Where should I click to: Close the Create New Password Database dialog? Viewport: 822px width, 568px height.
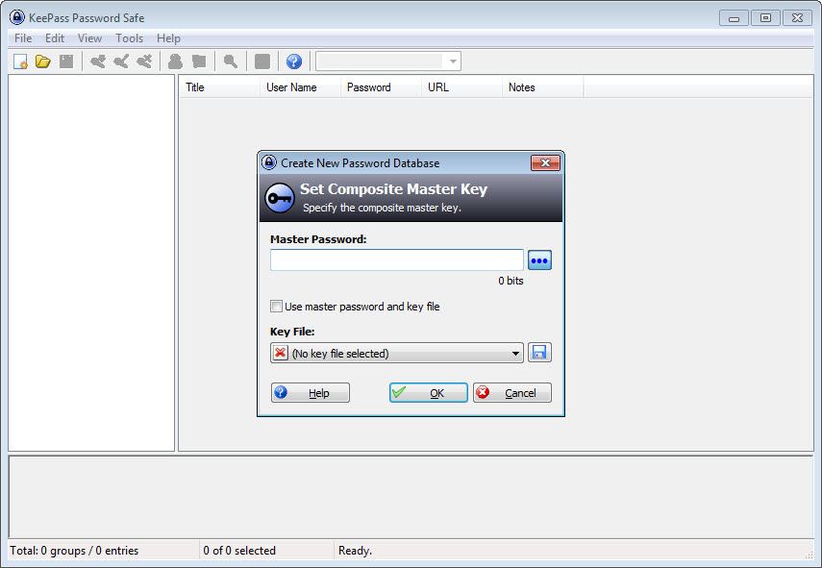pos(545,163)
